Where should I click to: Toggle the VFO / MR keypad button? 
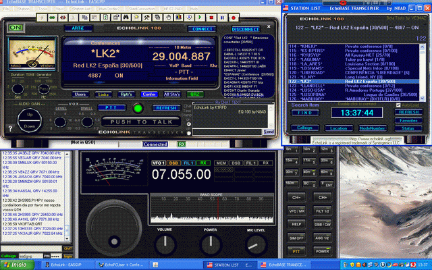click(x=296, y=211)
